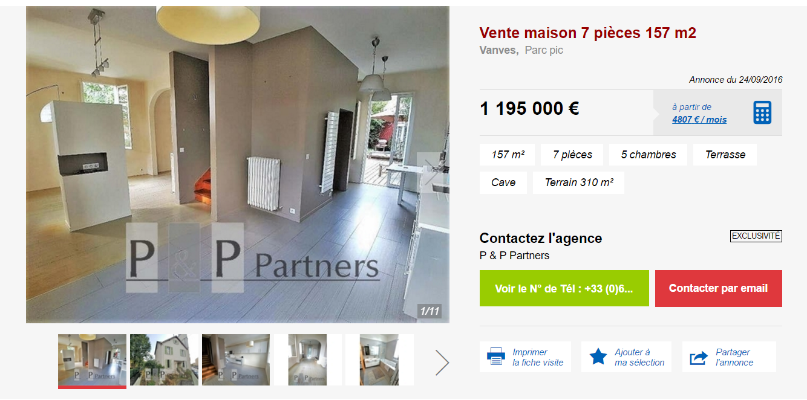Advance thumbnails with the right chevron
The height and width of the screenshot is (400, 807).
point(442,362)
